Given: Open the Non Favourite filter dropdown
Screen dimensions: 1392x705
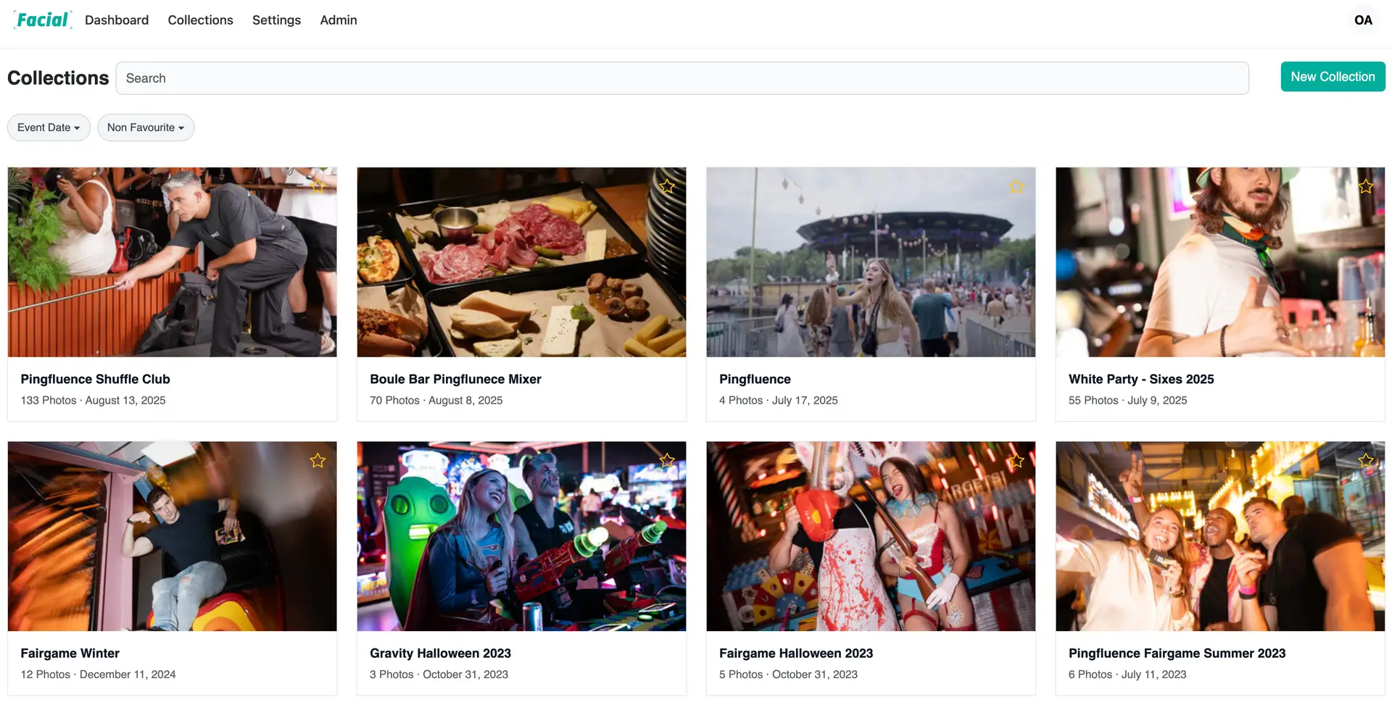Looking at the screenshot, I should pyautogui.click(x=146, y=128).
